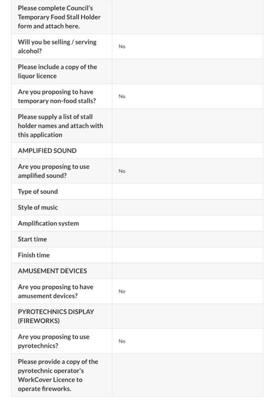Select the PYROTECHNICS DISPLAY (FIREWORKS) heading

pyautogui.click(x=56, y=316)
